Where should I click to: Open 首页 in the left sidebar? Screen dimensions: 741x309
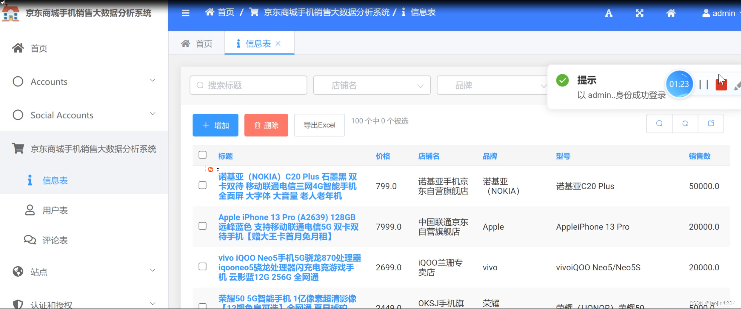coord(84,48)
